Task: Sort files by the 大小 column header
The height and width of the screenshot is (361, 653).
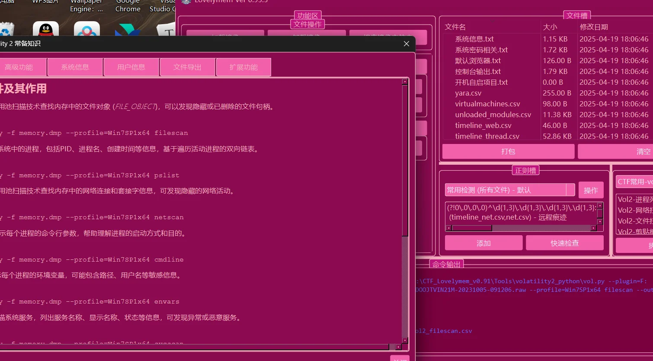Action: coord(550,27)
